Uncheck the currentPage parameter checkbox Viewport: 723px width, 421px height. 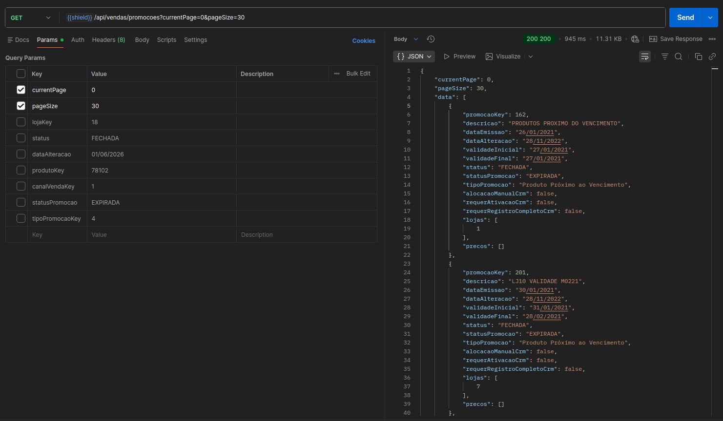point(21,90)
